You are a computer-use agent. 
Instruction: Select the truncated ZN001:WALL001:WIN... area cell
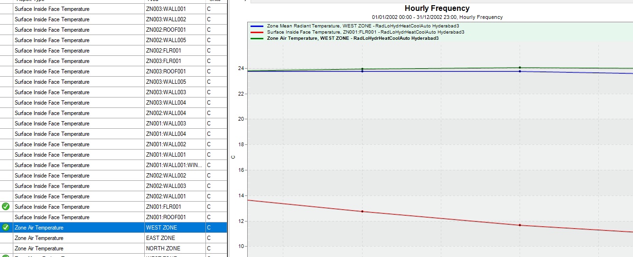(175, 165)
